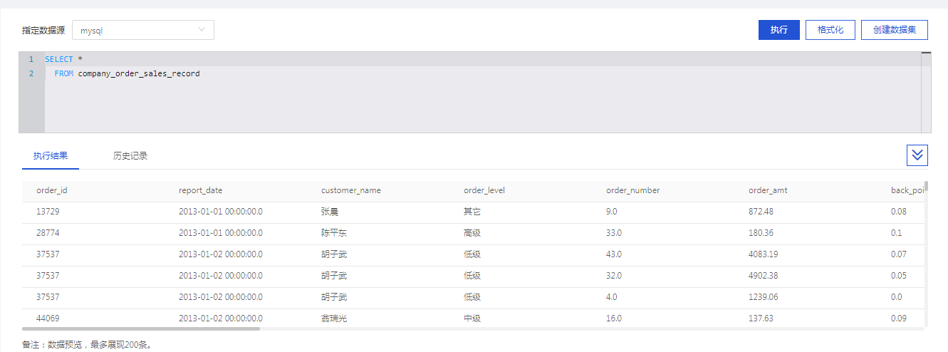948x352 pixels.
Task: Click the editor's top-right minimap handle
Action: click(x=926, y=53)
